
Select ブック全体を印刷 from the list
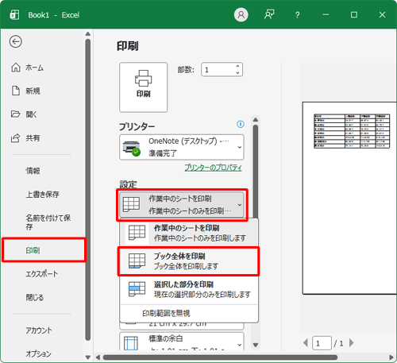click(189, 261)
